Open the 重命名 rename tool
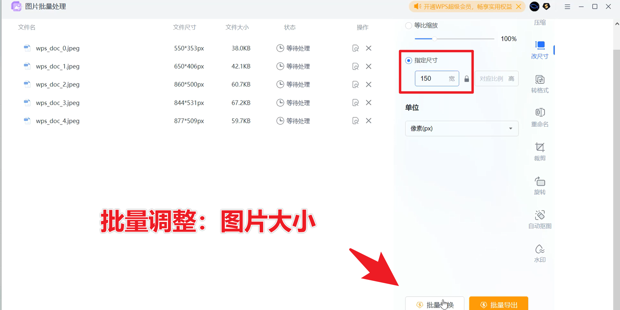This screenshot has width=620, height=310. [x=540, y=118]
